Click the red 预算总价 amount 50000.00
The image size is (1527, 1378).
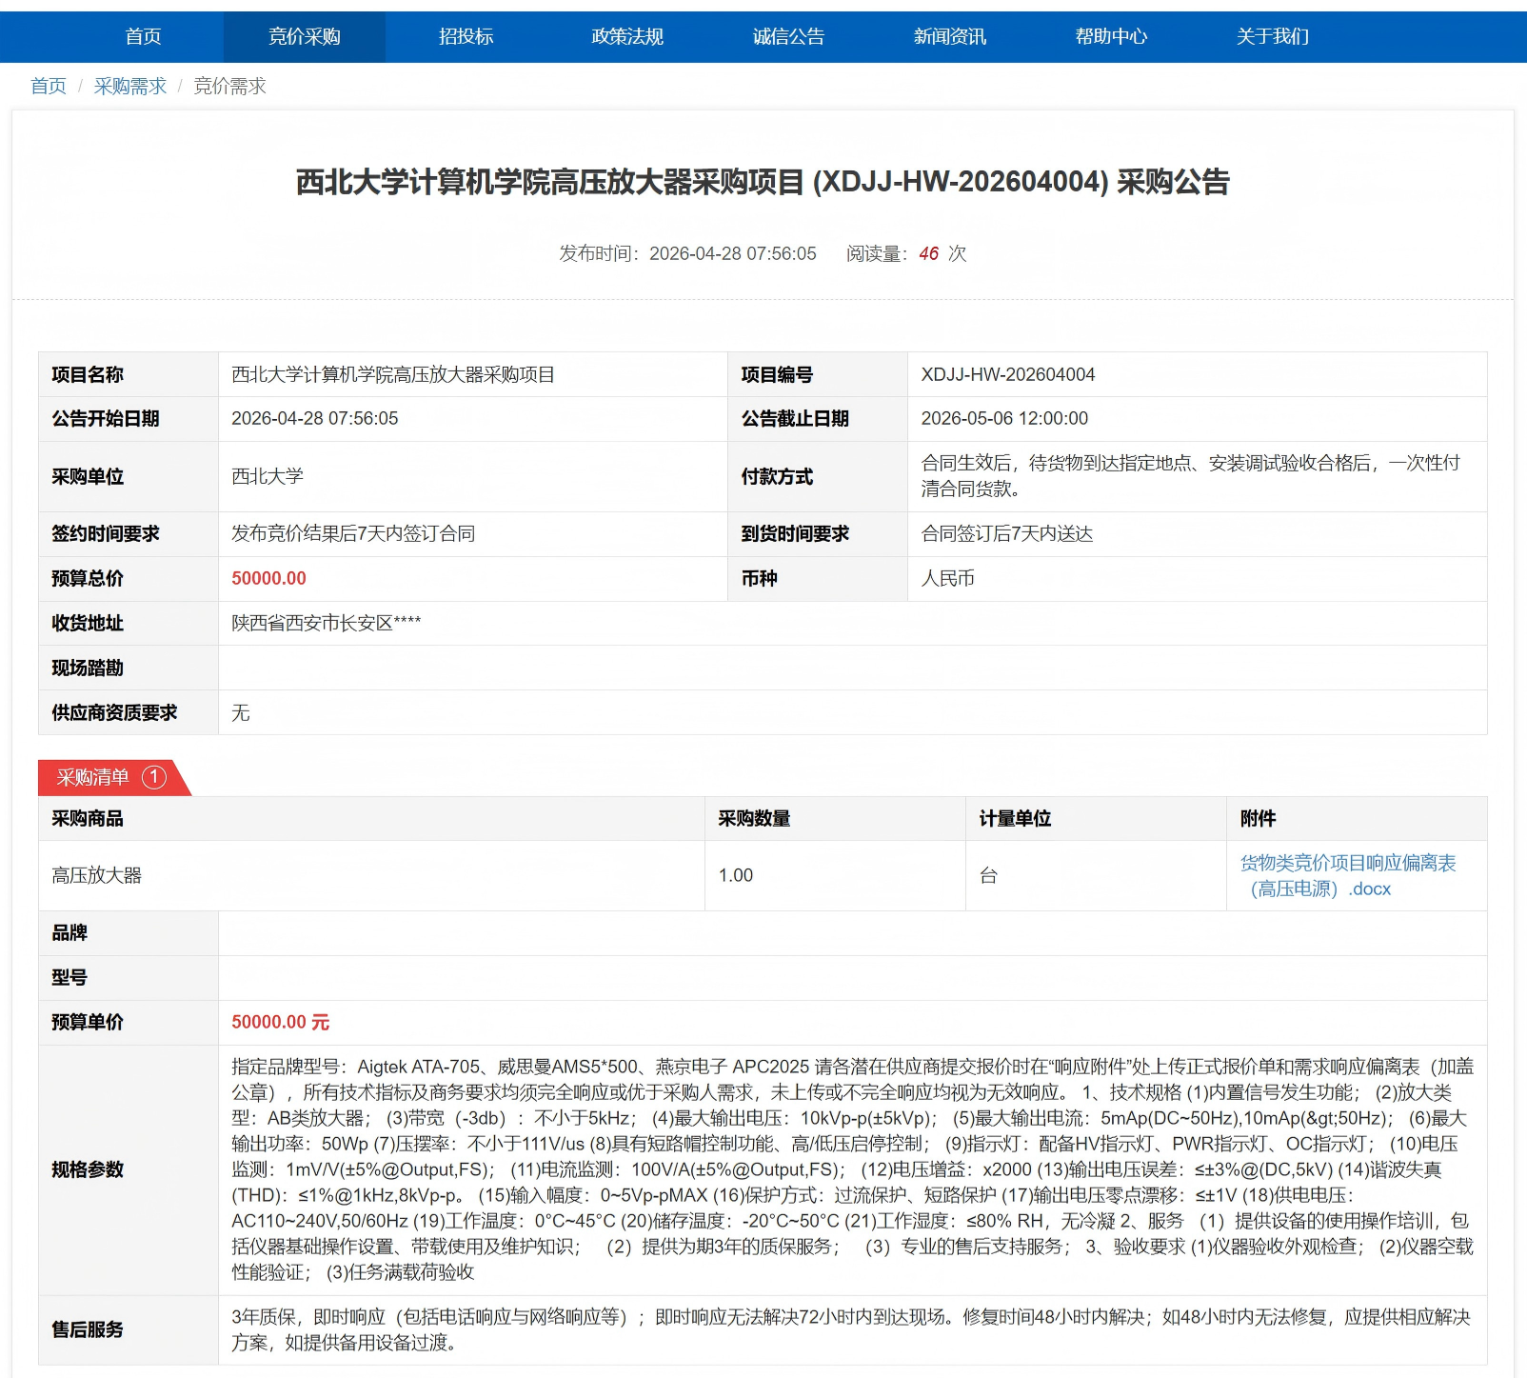[x=268, y=578]
